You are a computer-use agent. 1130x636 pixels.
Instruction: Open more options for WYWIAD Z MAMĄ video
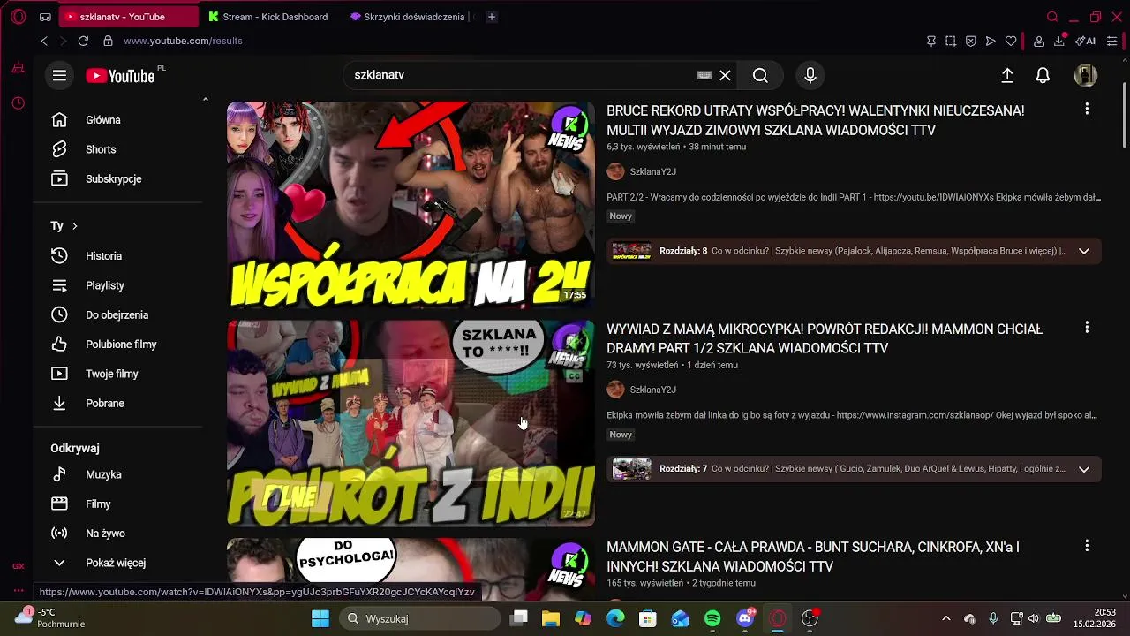[1087, 327]
